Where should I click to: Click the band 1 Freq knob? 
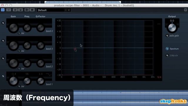coord(27,81)
